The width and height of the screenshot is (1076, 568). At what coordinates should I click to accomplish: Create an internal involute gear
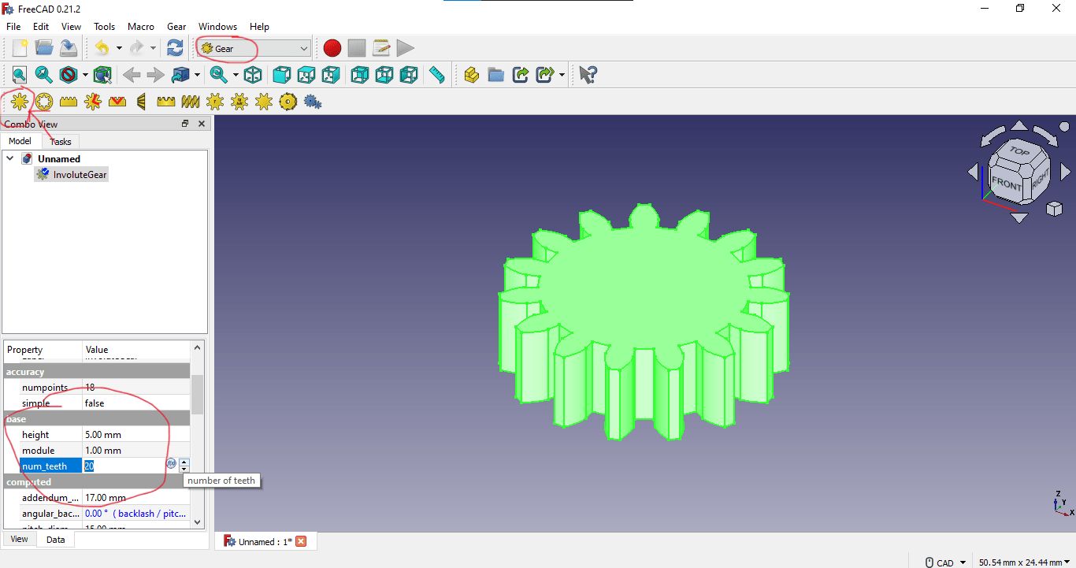click(x=44, y=101)
